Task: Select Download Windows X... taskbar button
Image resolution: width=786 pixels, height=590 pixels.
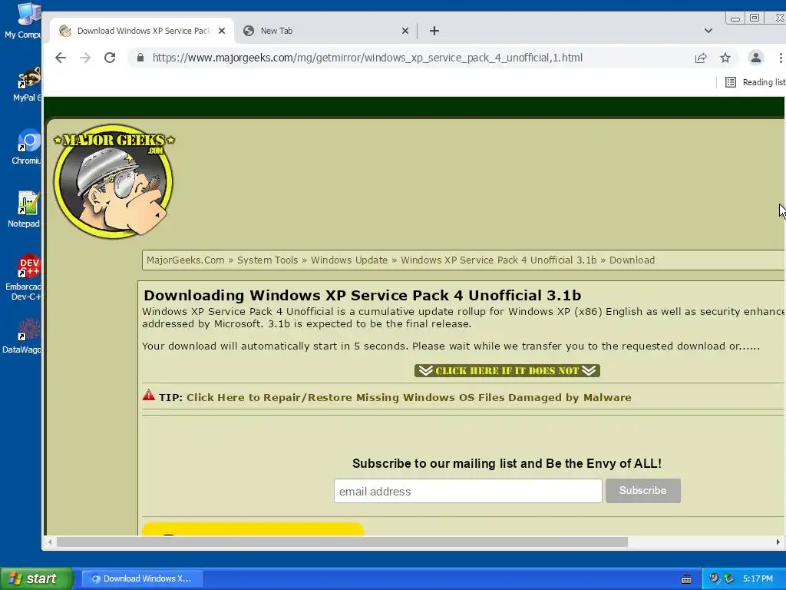Action: coord(142,578)
